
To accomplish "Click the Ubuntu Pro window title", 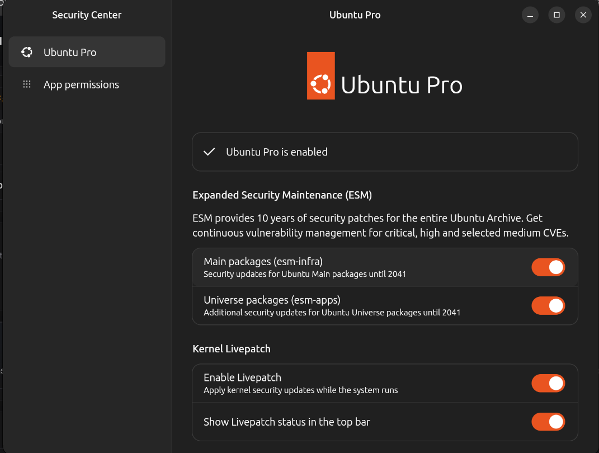I will (355, 15).
